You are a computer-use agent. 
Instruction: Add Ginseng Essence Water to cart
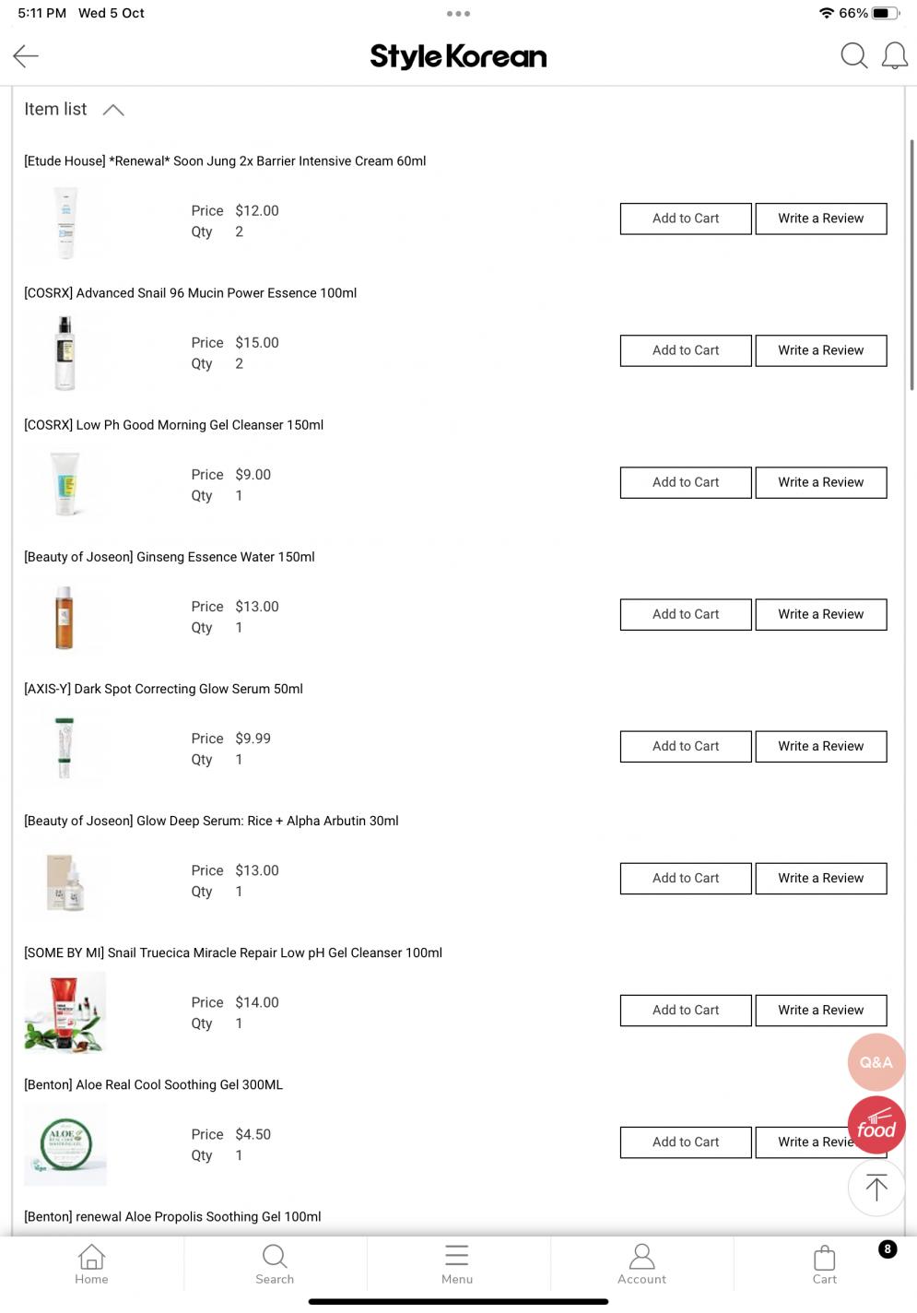coord(685,614)
